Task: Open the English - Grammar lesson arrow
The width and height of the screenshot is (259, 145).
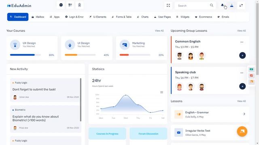Action: (x=244, y=114)
